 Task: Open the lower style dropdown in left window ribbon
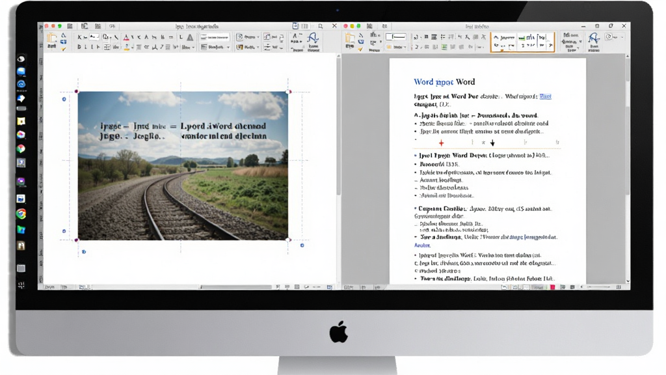click(x=215, y=47)
